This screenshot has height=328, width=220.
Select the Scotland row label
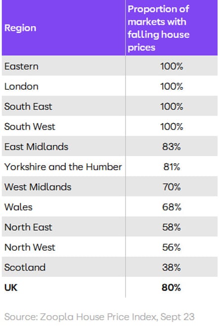[25, 267]
